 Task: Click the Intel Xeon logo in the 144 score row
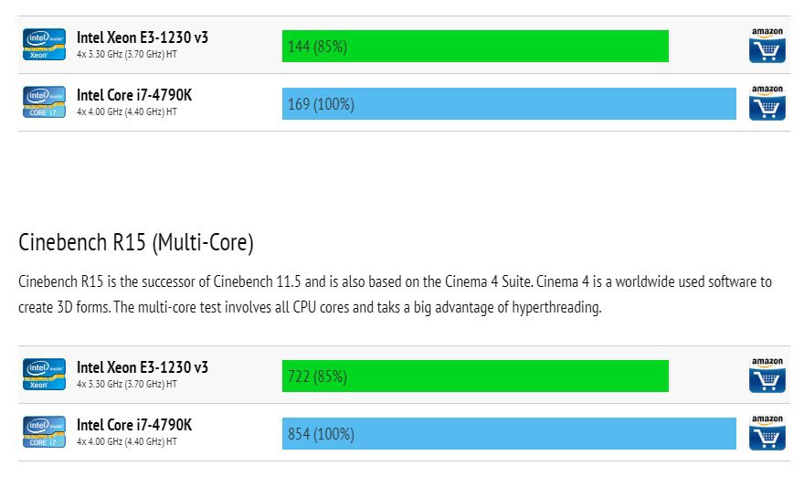coord(44,45)
